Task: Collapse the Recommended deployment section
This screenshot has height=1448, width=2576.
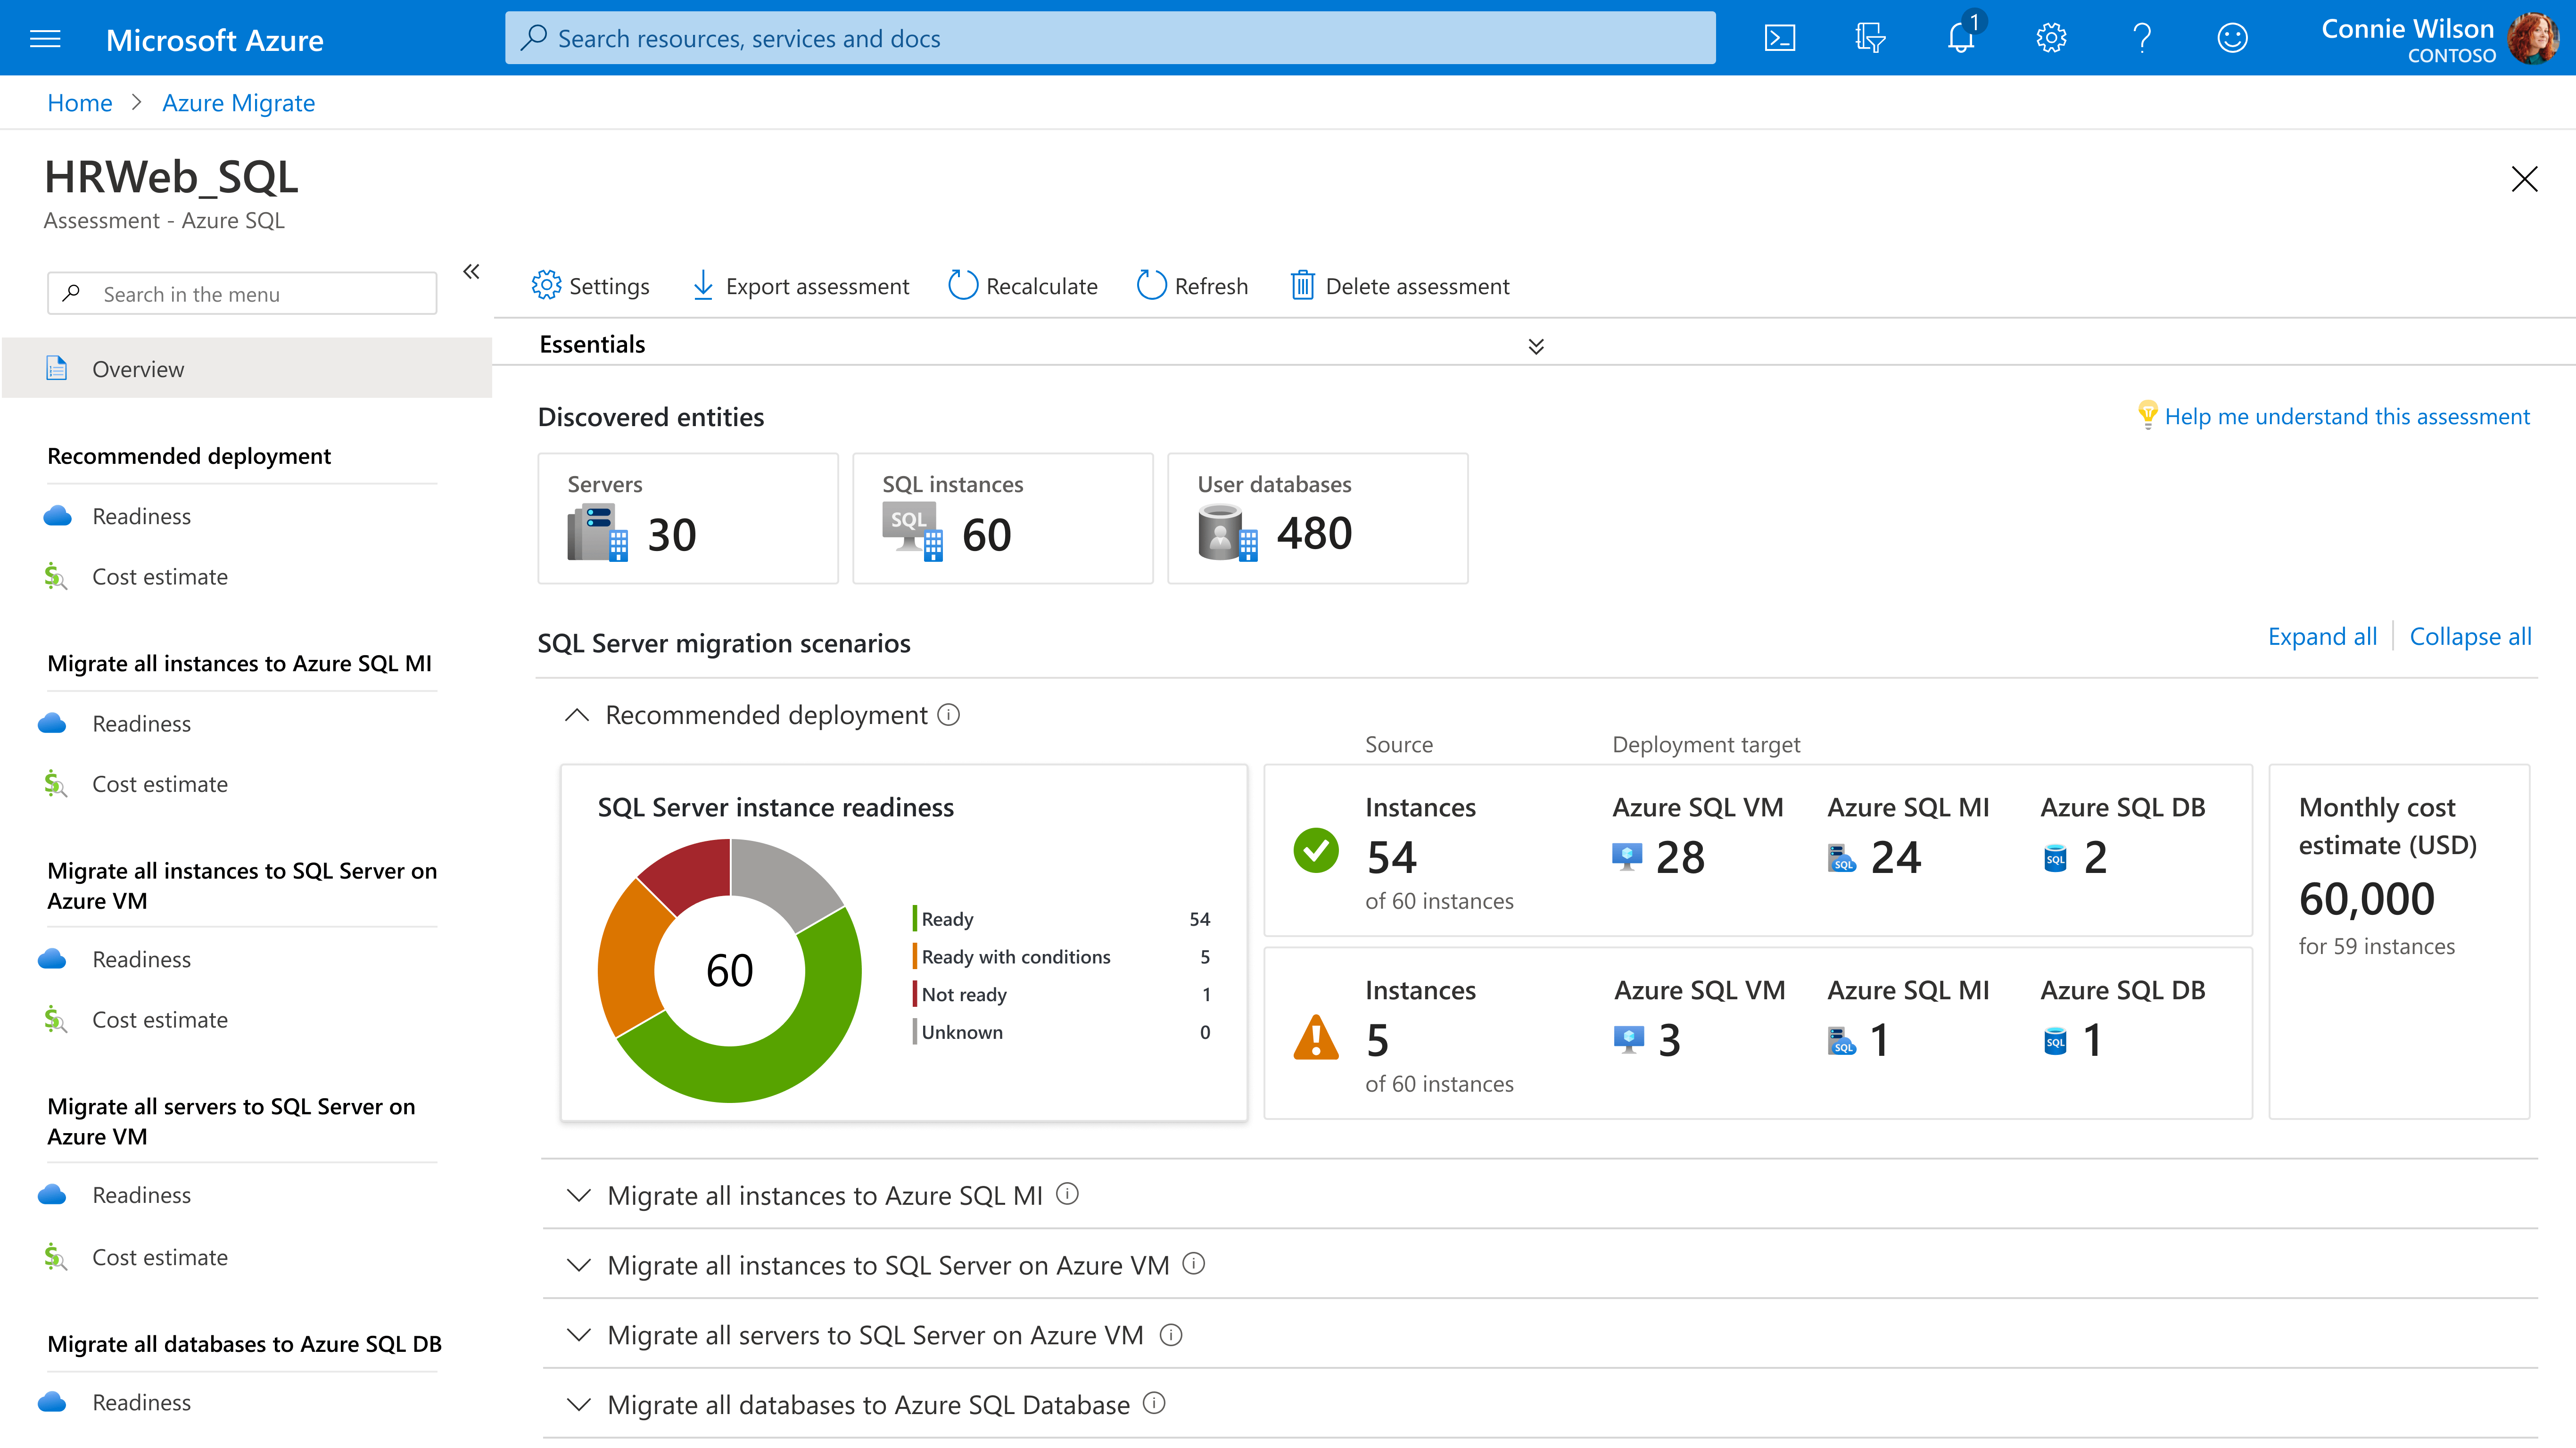Action: pos(577,715)
